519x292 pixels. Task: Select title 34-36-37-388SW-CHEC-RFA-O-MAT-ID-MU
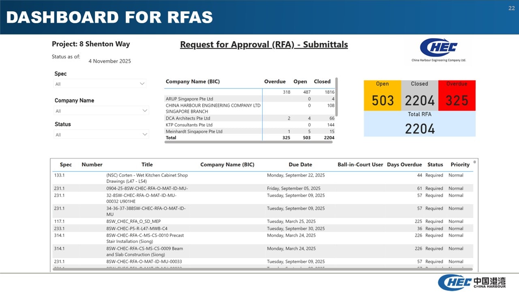tap(146, 211)
